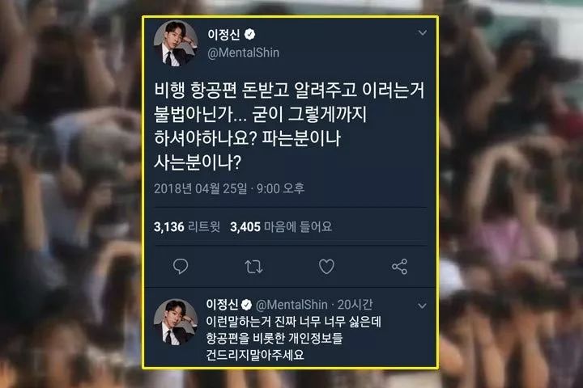Open the share icon on main tweet
Image resolution: width=583 pixels, height=388 pixels.
click(400, 267)
